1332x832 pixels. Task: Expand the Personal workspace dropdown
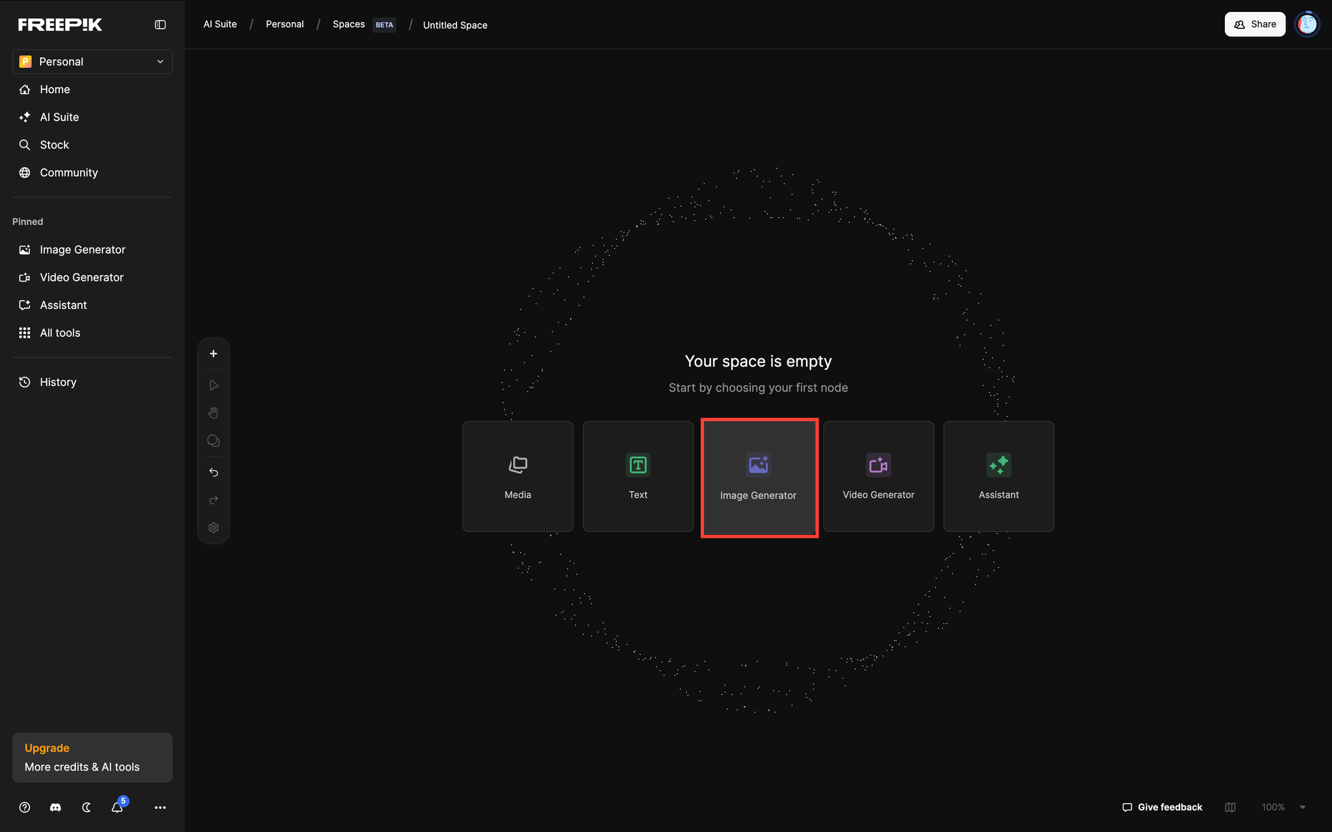click(92, 61)
